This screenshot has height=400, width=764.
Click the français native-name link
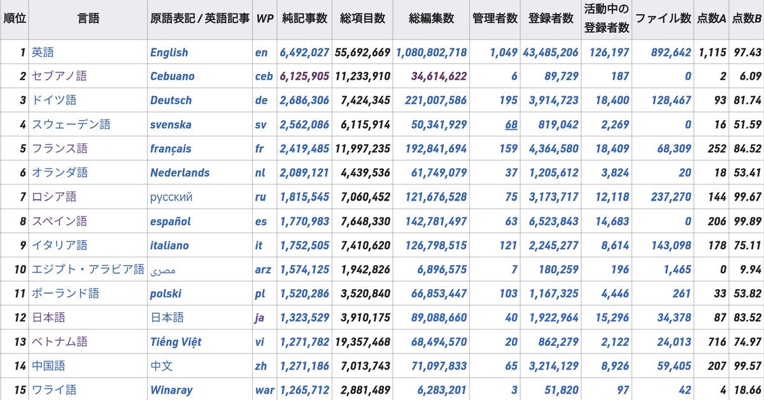pos(171,149)
